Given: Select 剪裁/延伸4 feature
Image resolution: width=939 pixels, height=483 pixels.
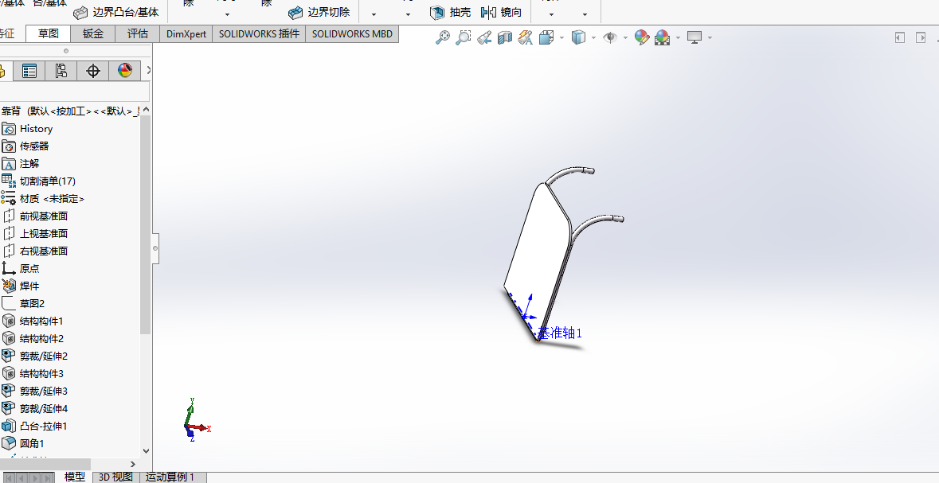Looking at the screenshot, I should pos(35,408).
